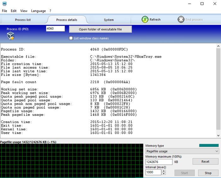Click the Process ID input field
Image resolution: width=221 pixels, height=178 pixels.
(x=55, y=29)
